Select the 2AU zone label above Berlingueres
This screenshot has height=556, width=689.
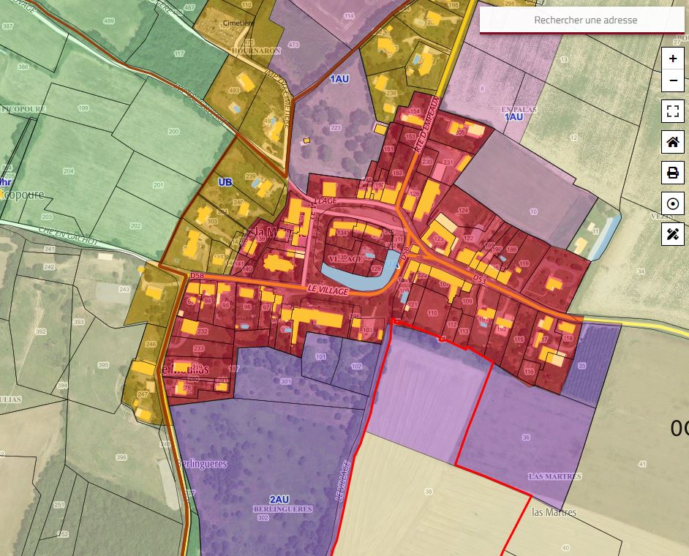coord(279,500)
